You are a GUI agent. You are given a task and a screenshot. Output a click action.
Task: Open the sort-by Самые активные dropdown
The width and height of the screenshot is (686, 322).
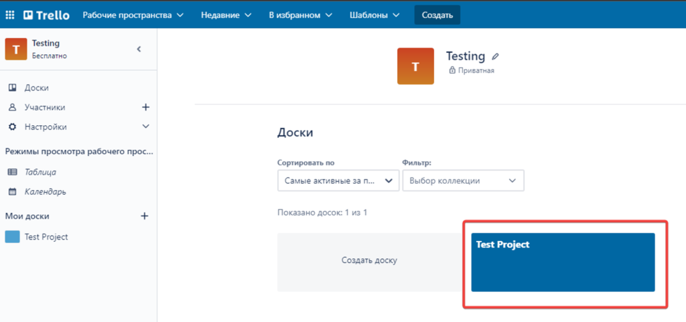(338, 181)
